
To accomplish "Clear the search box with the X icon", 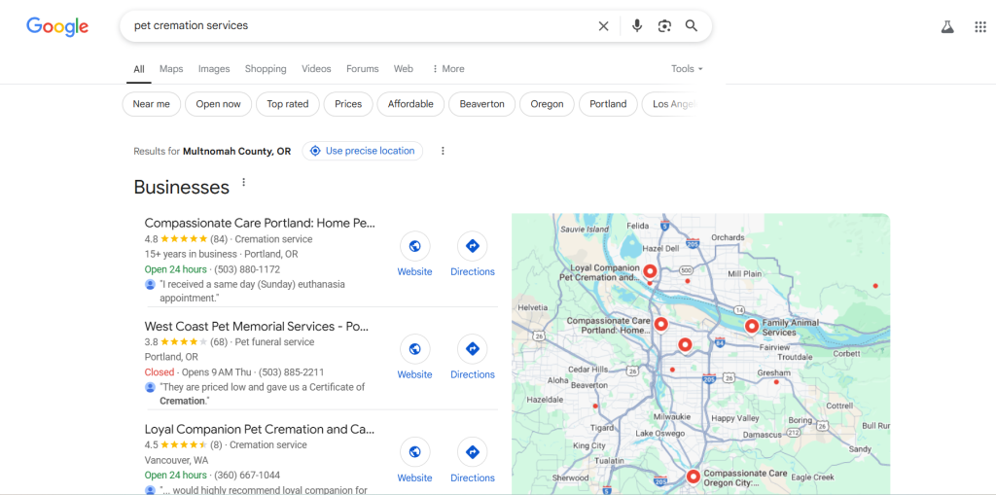I will pos(603,26).
